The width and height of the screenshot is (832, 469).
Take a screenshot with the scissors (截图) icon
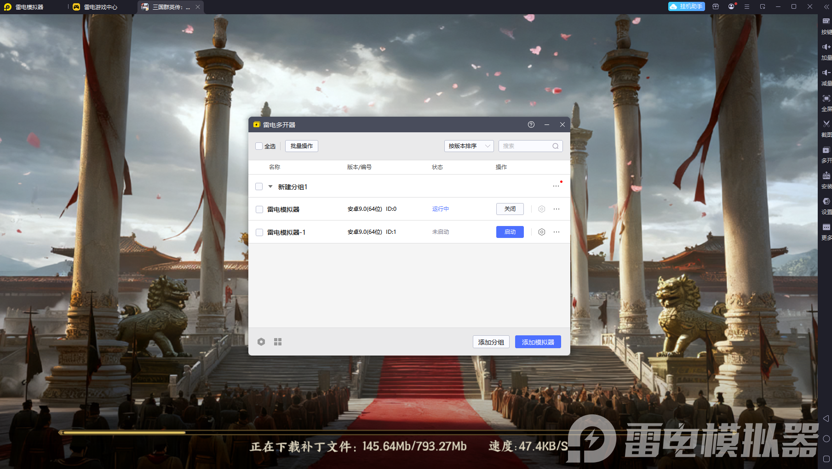click(826, 124)
